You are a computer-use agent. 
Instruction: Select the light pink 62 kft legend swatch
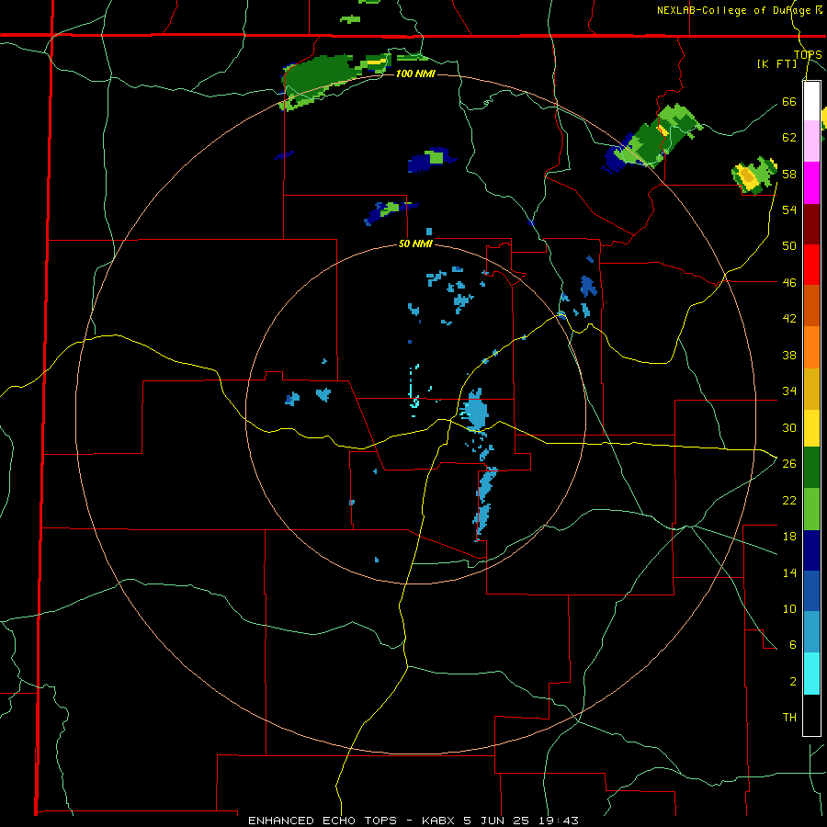click(x=811, y=141)
